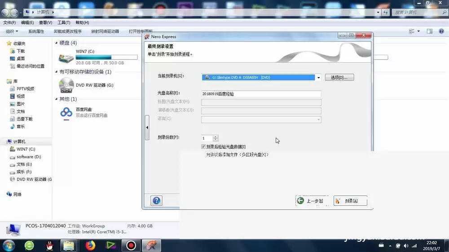Select 文档 (E:) drive in tree

(24, 164)
